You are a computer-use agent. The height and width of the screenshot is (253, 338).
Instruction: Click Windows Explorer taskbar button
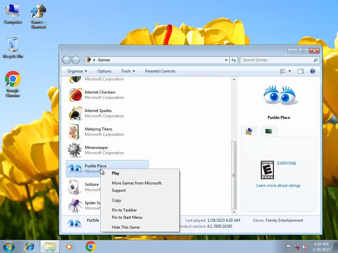point(50,246)
